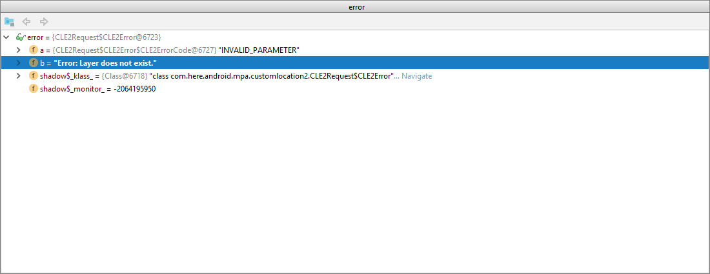
Task: Click the forward arrow in toolbar
Action: (44, 21)
